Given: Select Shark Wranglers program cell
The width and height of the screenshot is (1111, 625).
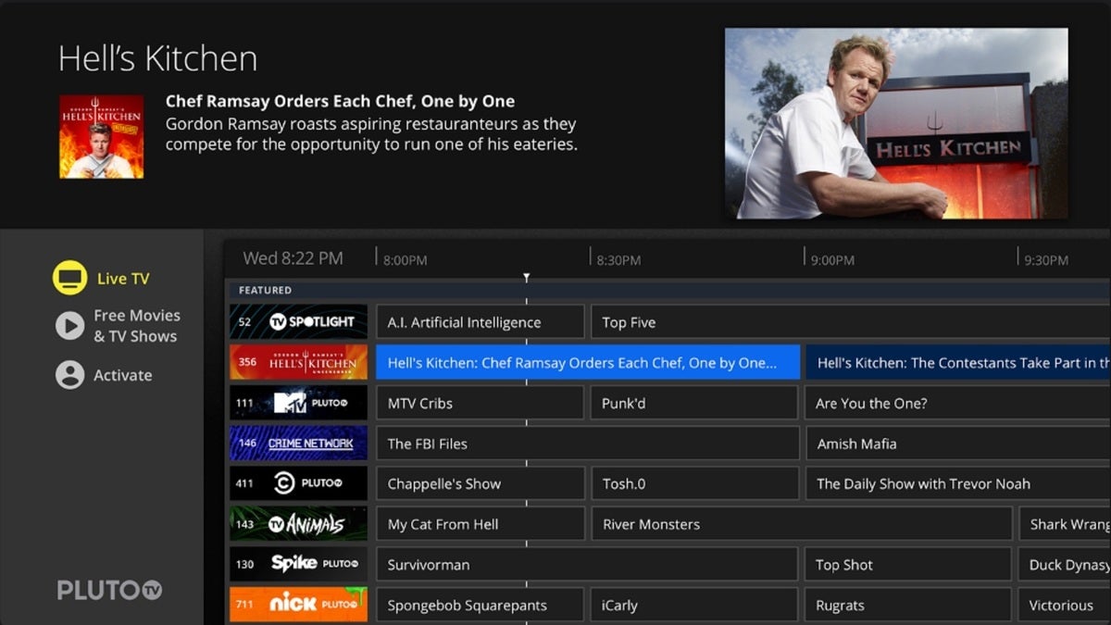Looking at the screenshot, I should pyautogui.click(x=1065, y=524).
